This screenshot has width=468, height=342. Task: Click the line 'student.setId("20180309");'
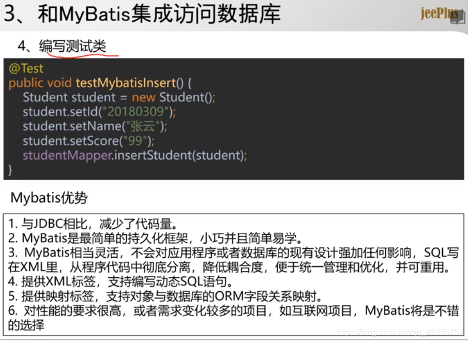click(99, 112)
